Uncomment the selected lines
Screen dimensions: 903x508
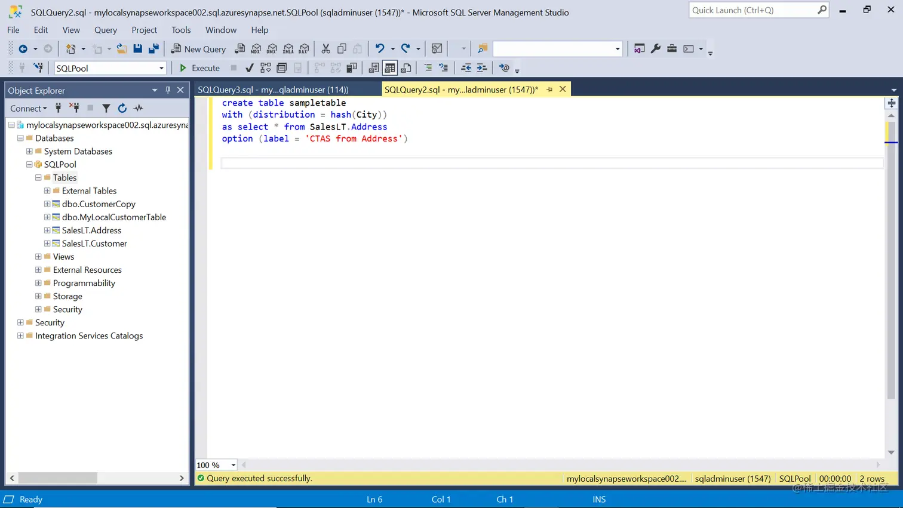coord(443,68)
